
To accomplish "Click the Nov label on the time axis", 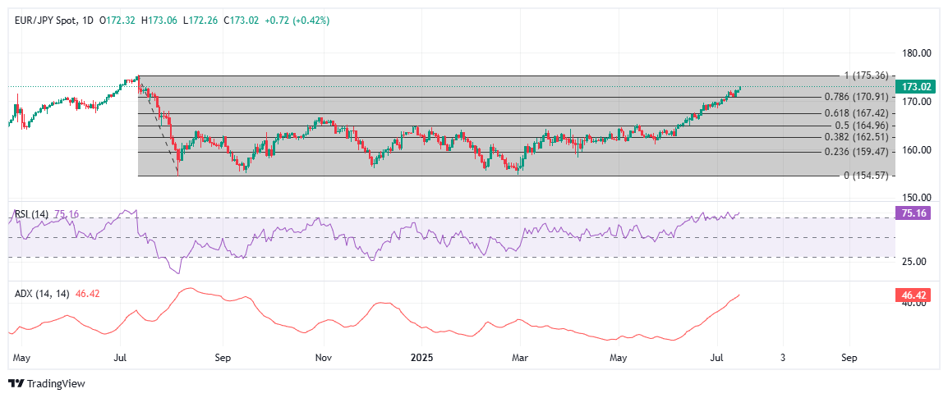I will [x=324, y=359].
